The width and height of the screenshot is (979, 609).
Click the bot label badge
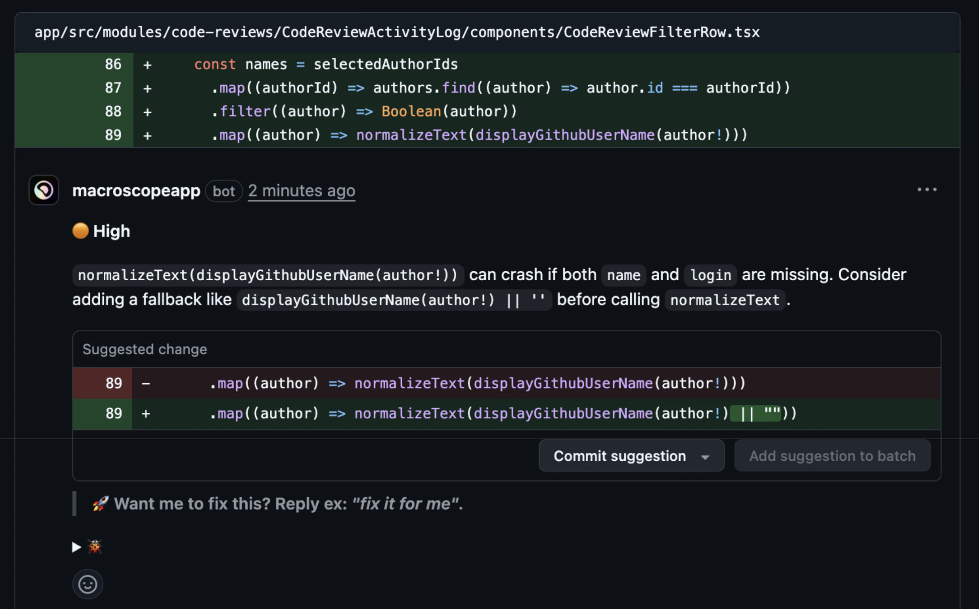point(224,191)
